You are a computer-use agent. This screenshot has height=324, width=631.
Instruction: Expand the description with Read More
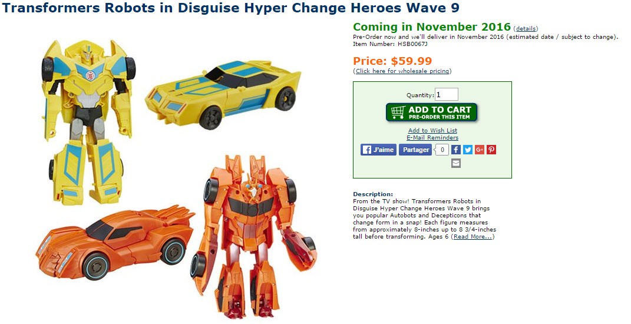(x=473, y=237)
